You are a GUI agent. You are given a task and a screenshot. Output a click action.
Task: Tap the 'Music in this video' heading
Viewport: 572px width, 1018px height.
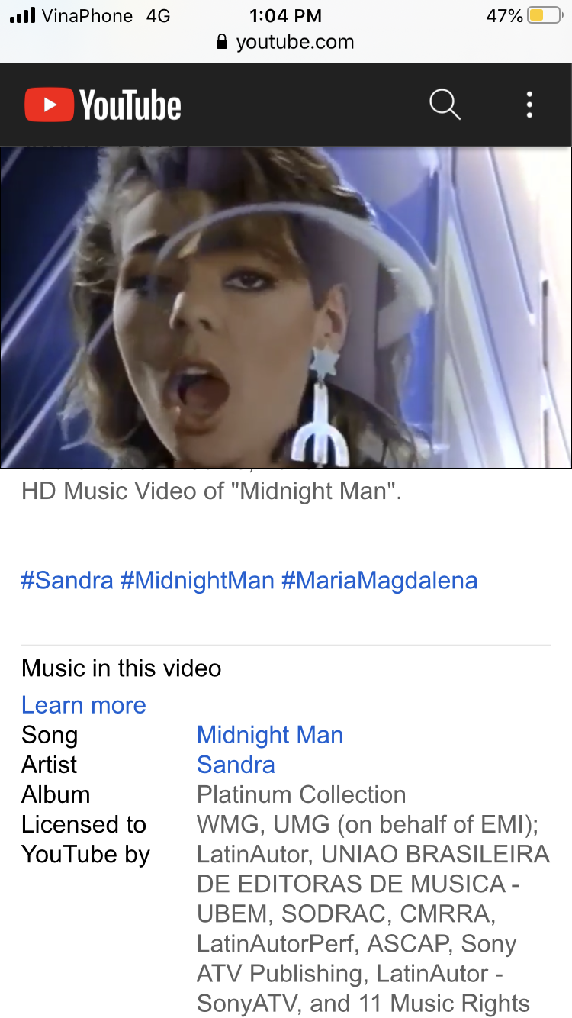[x=121, y=668]
